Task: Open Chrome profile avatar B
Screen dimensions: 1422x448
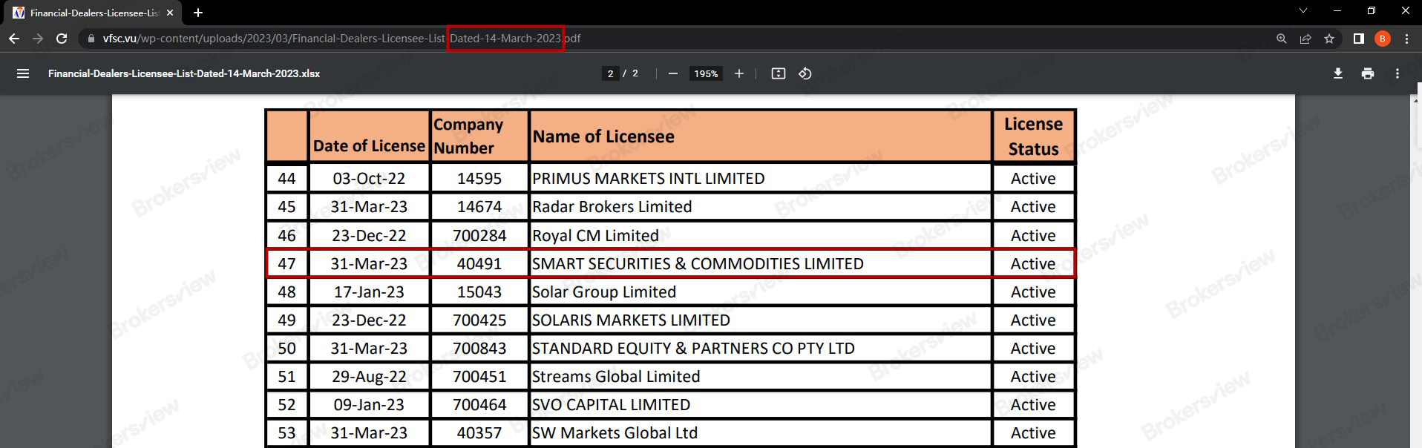Action: pyautogui.click(x=1382, y=39)
